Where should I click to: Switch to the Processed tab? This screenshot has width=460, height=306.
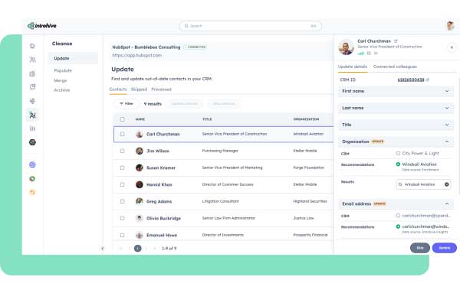tap(161, 90)
